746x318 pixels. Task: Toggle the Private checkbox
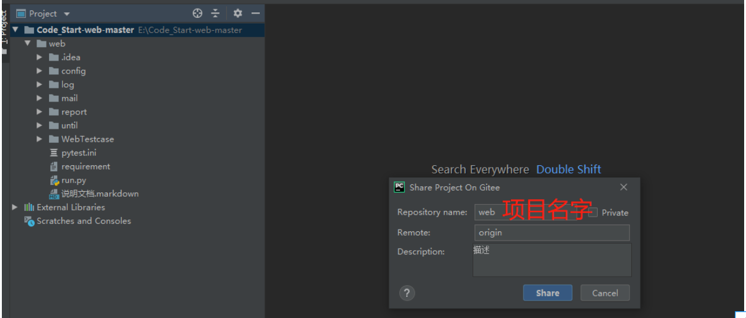[x=593, y=212]
